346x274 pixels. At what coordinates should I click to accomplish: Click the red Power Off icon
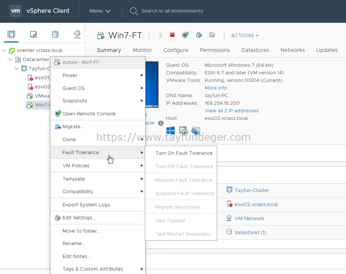point(172,35)
